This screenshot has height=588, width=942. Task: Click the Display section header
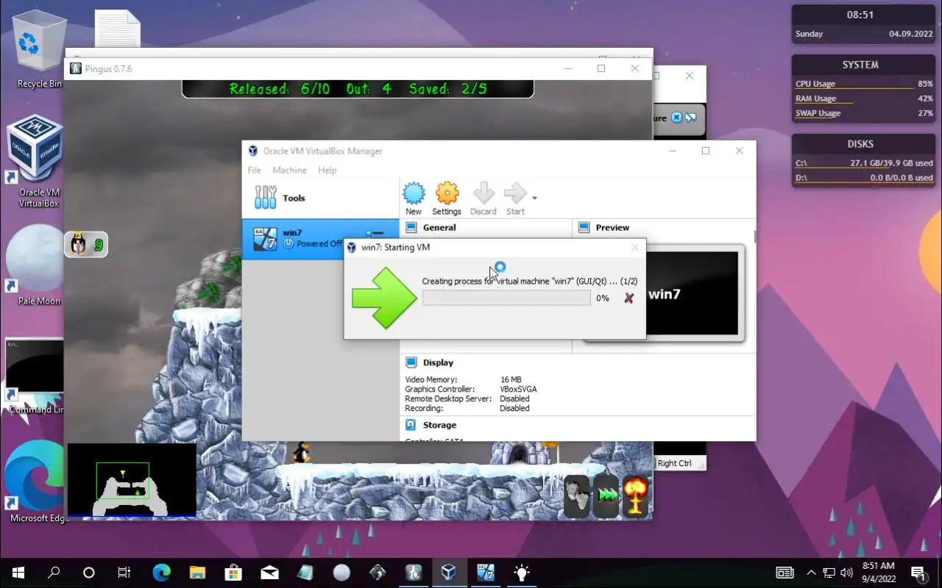[438, 362]
